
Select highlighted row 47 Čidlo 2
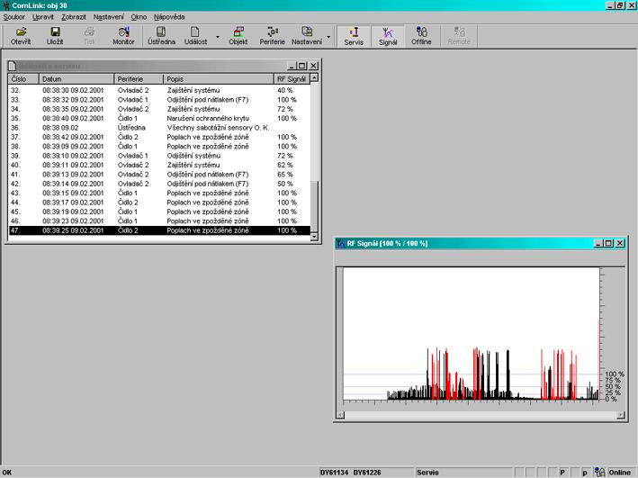159,230
